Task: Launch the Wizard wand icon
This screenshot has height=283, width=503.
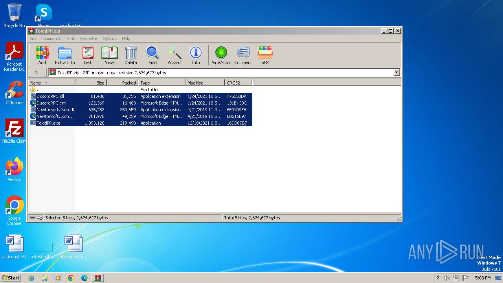Action: (174, 55)
